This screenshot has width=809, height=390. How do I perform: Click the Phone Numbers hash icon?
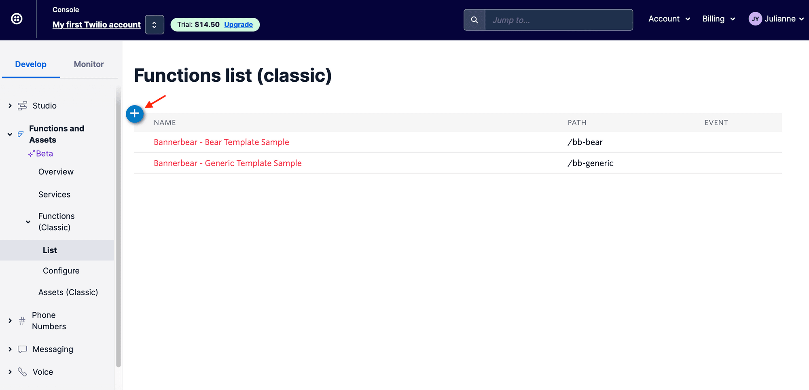coord(22,321)
